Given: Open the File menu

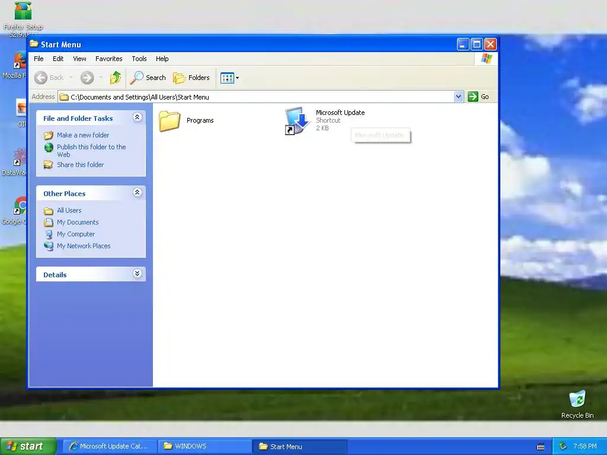Looking at the screenshot, I should 39,59.
